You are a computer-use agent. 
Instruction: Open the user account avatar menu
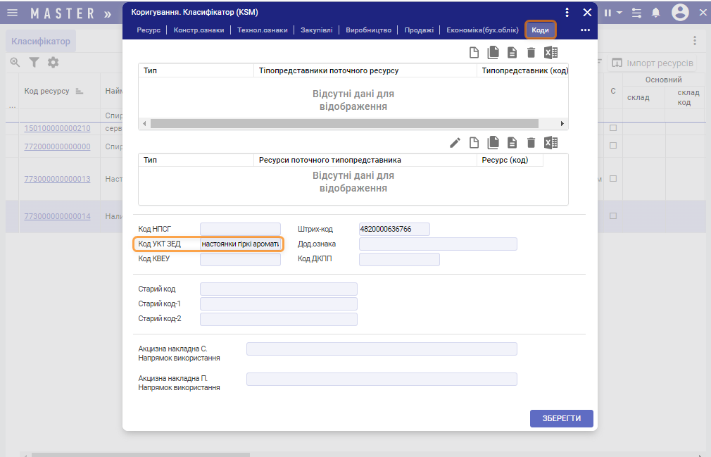[680, 13]
